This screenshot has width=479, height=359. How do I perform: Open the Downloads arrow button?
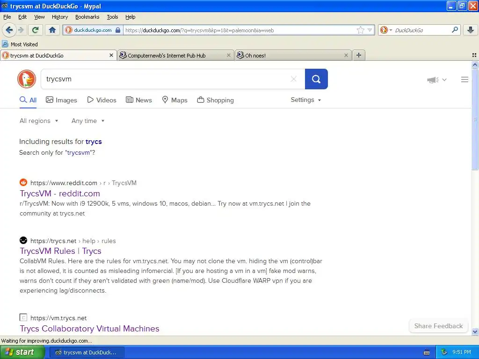pyautogui.click(x=471, y=30)
